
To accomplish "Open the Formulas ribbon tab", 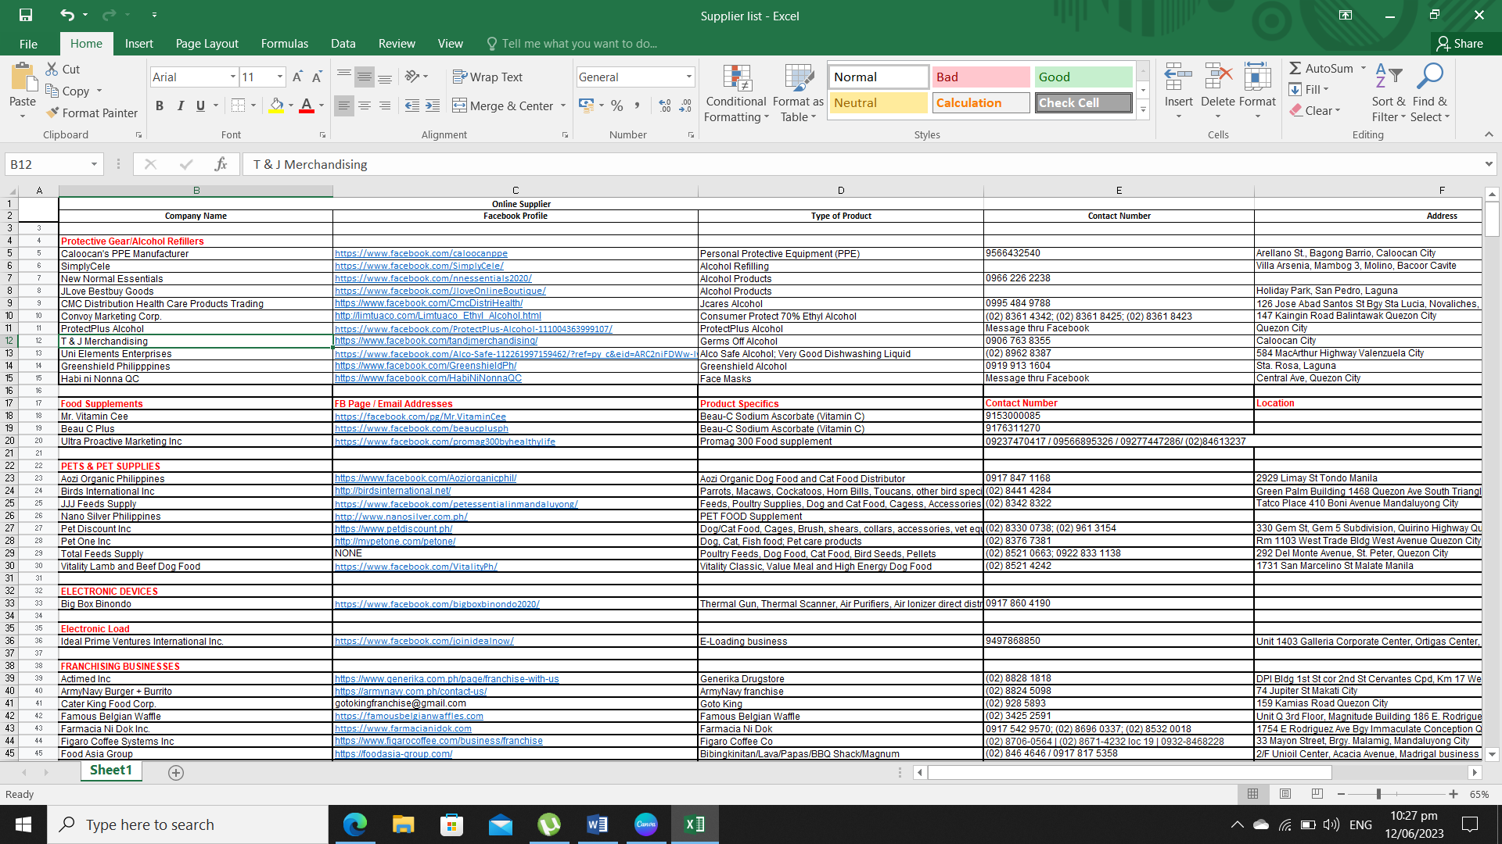I will point(284,44).
